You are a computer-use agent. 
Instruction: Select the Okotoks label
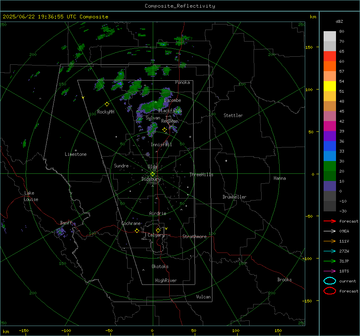(160, 266)
